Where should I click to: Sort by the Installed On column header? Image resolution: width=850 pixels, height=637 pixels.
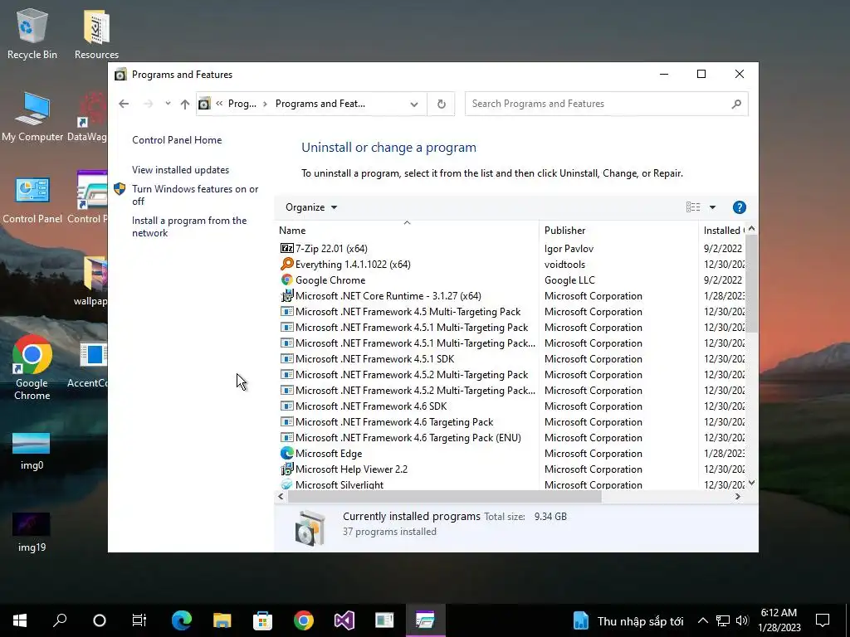click(x=723, y=231)
